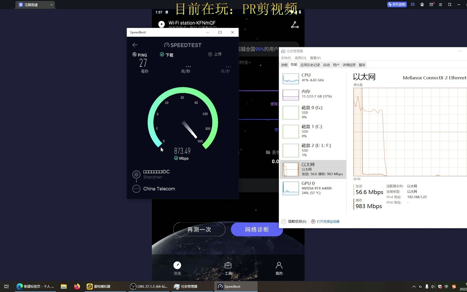Select 磁盘 1 (C:) performance item
This screenshot has width=467, height=292.
tap(313, 131)
